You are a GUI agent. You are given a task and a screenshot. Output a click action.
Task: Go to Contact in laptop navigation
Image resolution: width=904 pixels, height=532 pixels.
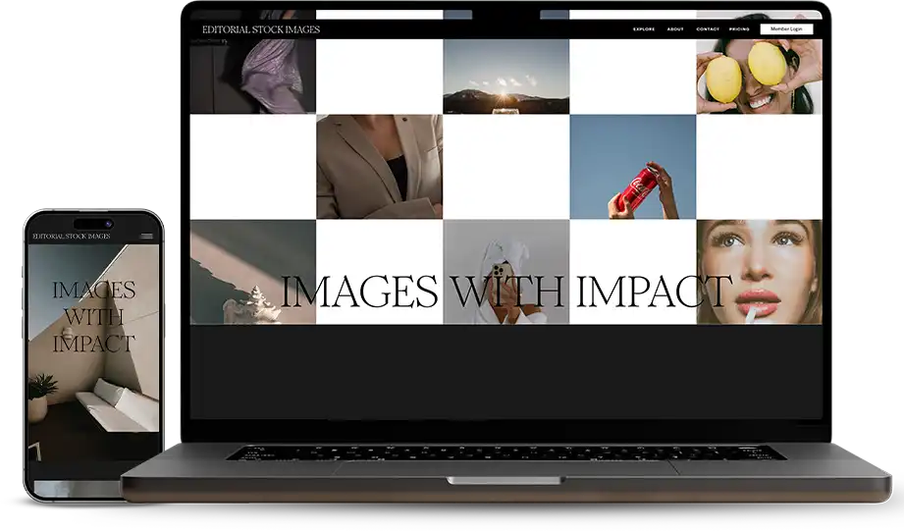click(x=708, y=28)
